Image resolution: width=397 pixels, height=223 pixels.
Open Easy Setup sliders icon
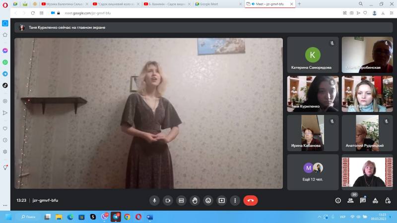pos(392,13)
